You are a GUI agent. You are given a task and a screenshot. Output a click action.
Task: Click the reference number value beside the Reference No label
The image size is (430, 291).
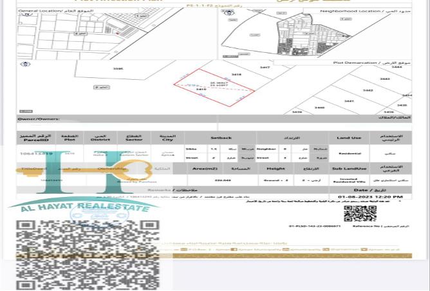314,226
